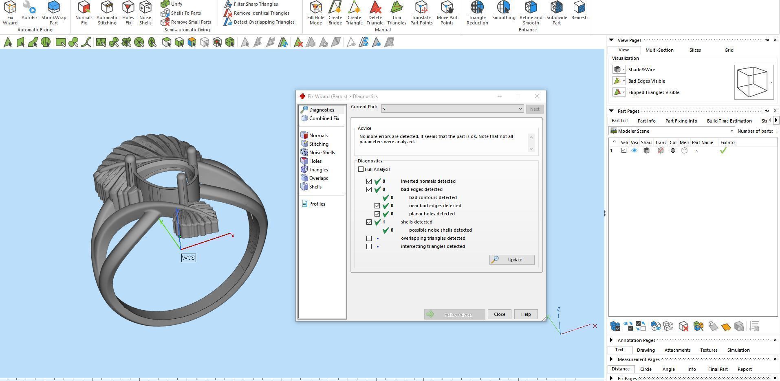This screenshot has width=780, height=381.
Task: Open the Slices tab
Action: point(695,50)
